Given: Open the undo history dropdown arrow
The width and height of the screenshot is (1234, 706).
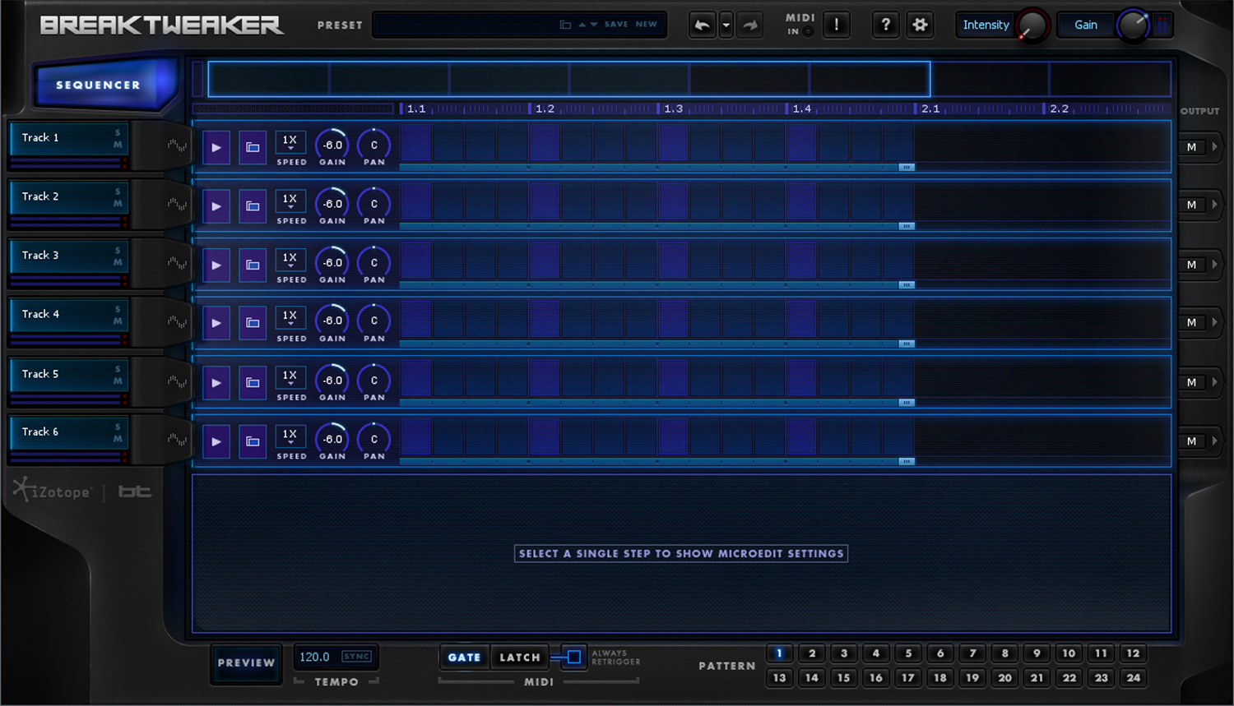Looking at the screenshot, I should (x=726, y=25).
